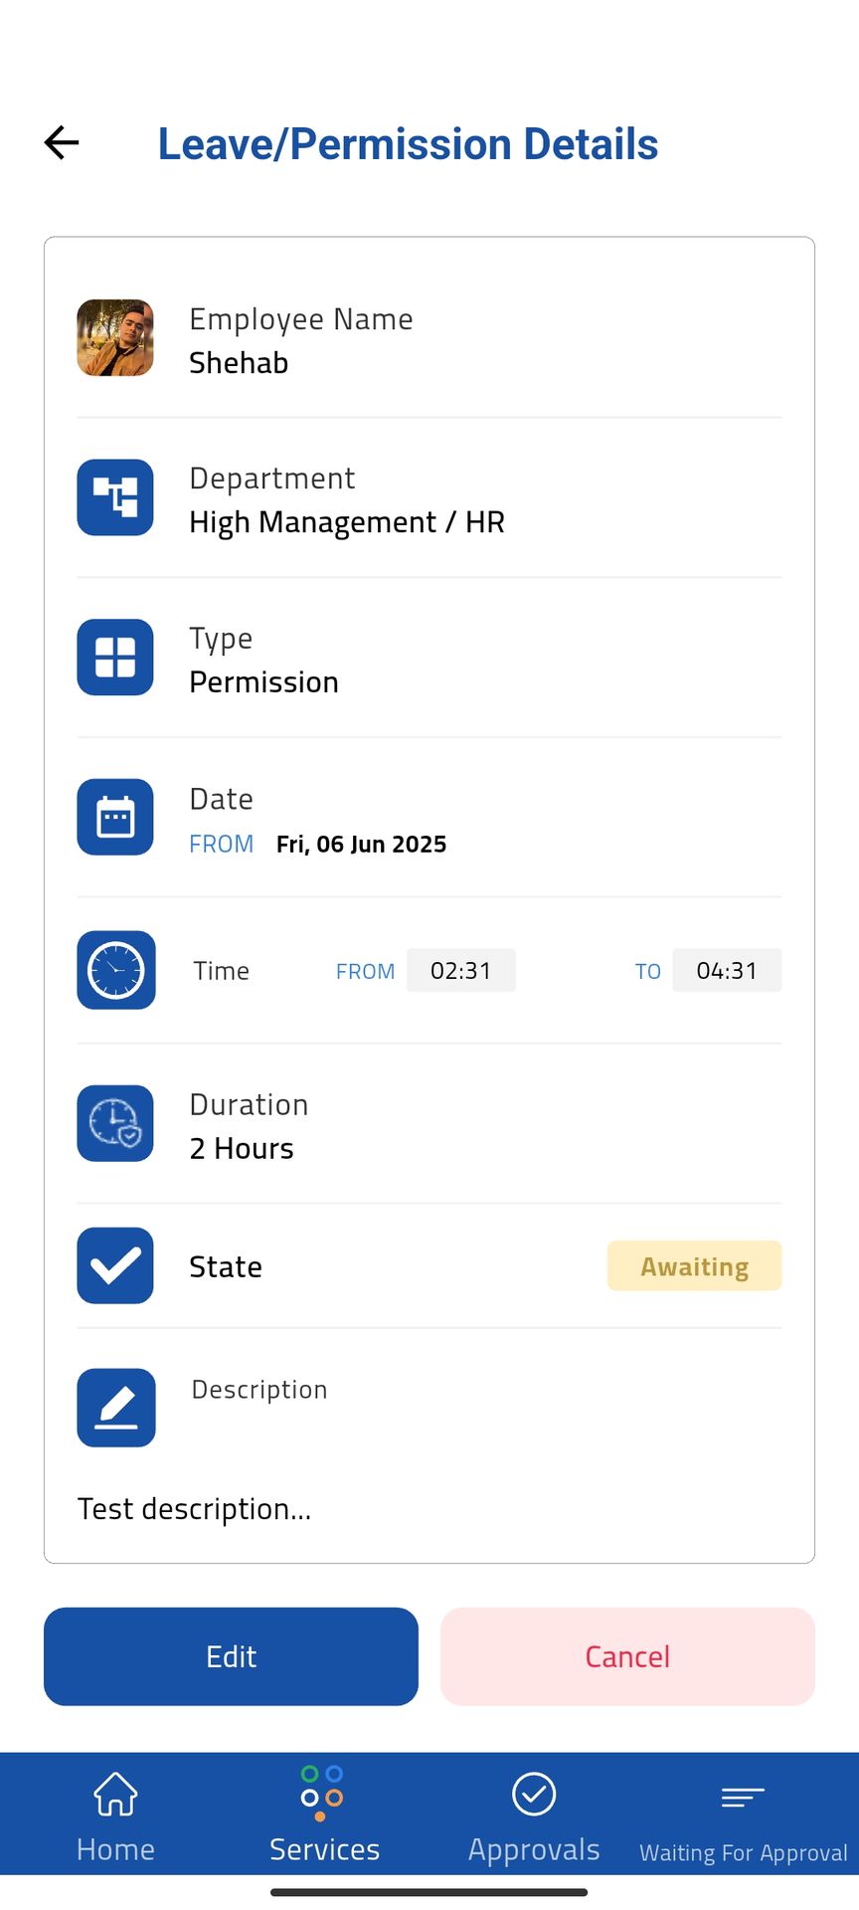Viewport: 859px width, 1910px height.
Task: Open the Approvals tab
Action: pyautogui.click(x=534, y=1814)
